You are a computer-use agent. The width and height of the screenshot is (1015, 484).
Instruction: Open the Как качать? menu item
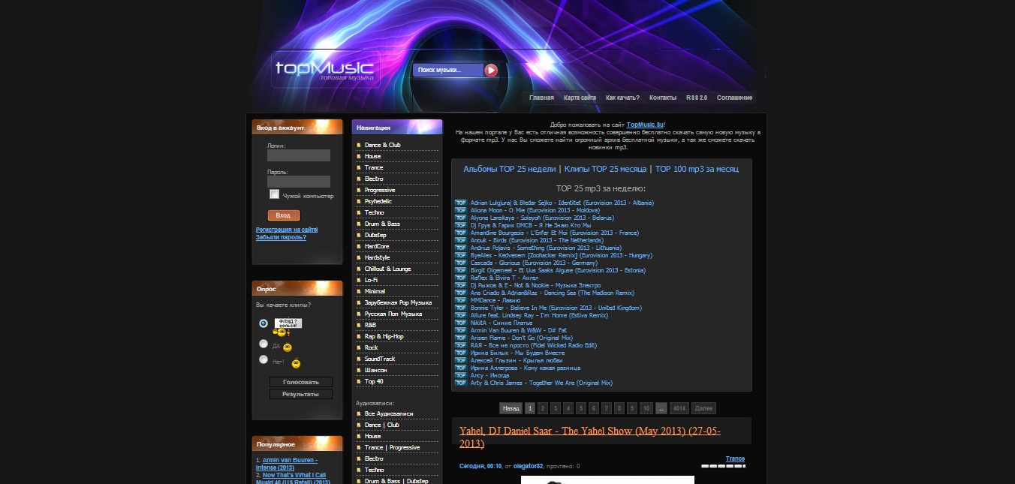[x=622, y=98]
